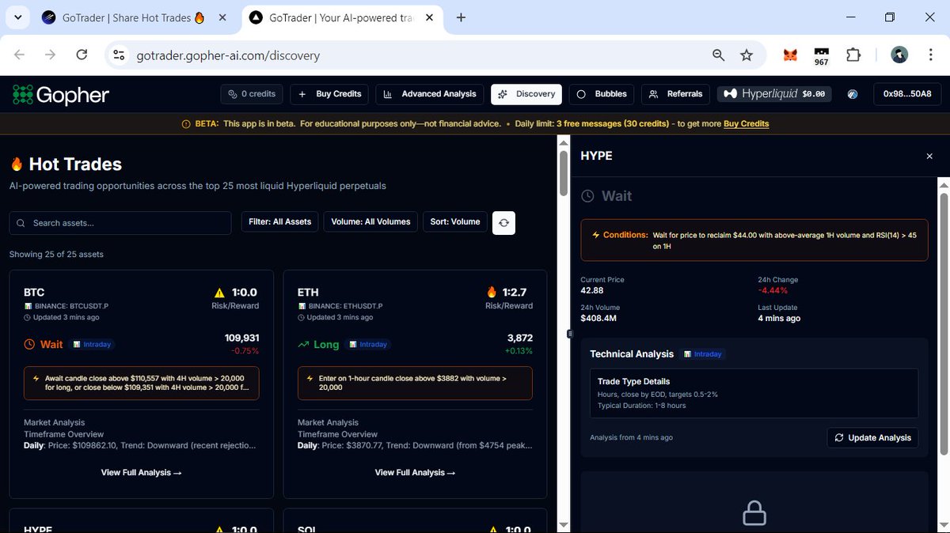Click the round blue icon beside wallet address

click(x=853, y=93)
